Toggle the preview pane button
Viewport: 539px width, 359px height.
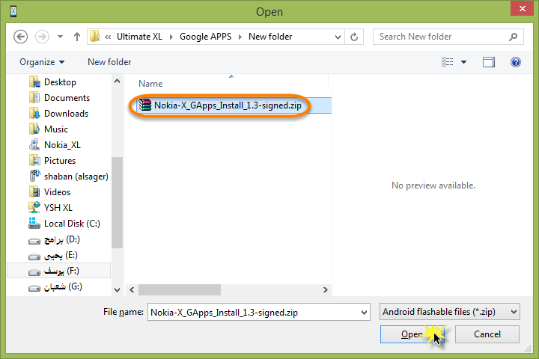point(488,62)
